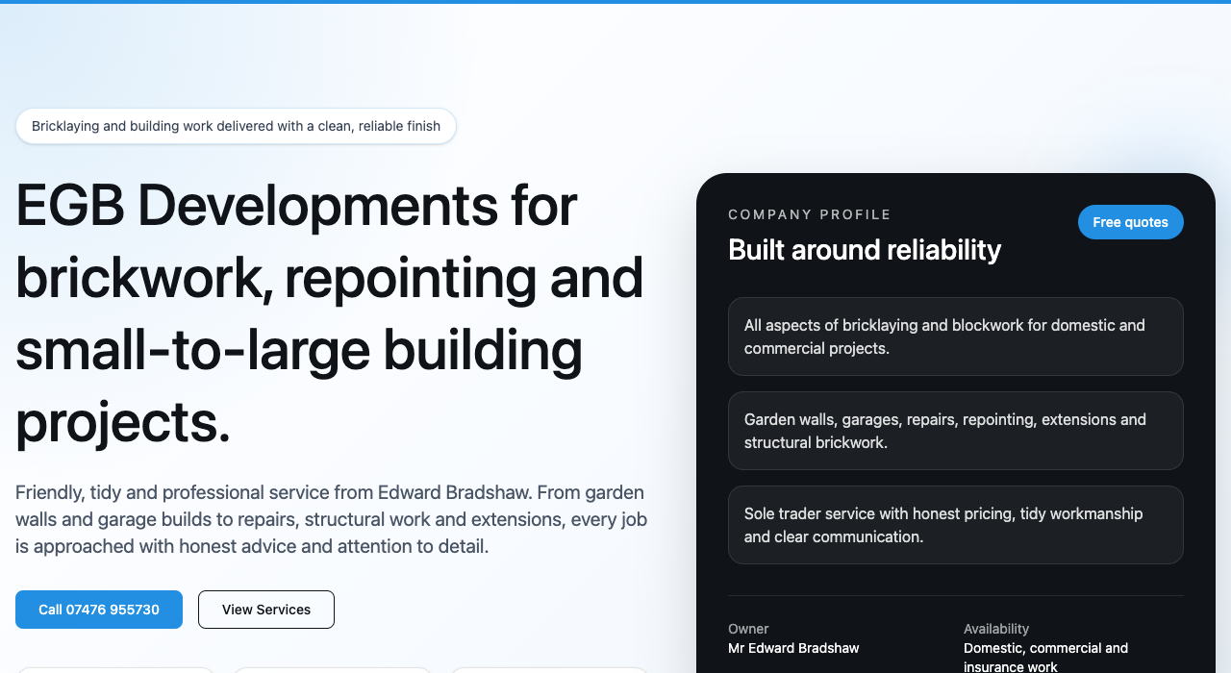Open the View Services button

tap(266, 610)
